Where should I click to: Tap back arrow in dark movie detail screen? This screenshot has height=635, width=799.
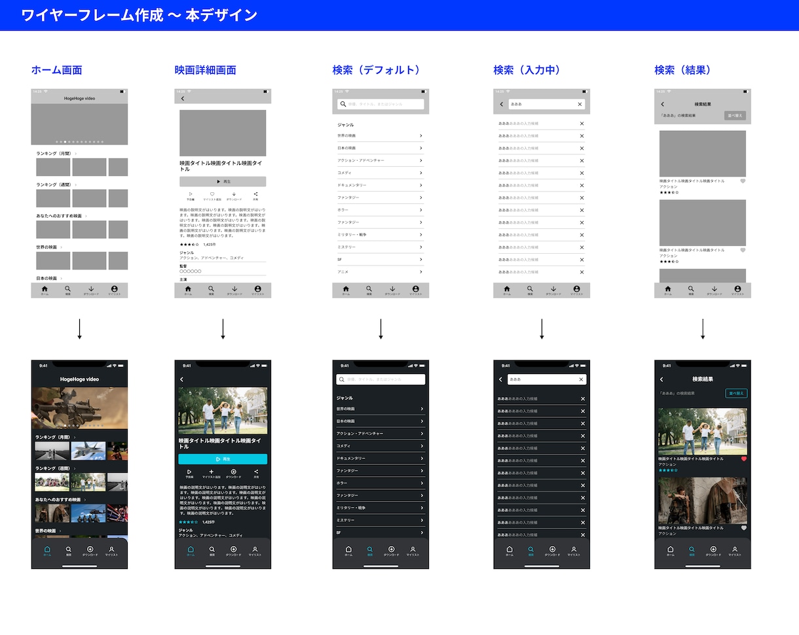point(182,379)
